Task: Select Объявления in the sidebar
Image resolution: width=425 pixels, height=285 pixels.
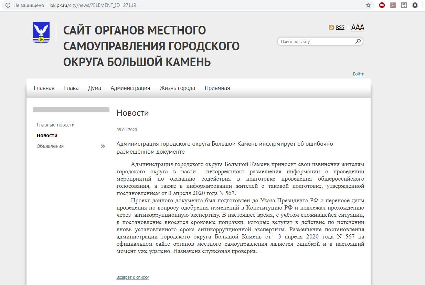Action: click(50, 146)
